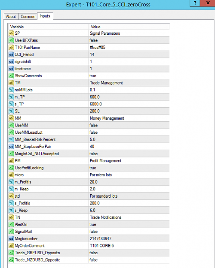This screenshot has width=215, height=268.
Task: Switch to the About tab
Action: pyautogui.click(x=11, y=17)
